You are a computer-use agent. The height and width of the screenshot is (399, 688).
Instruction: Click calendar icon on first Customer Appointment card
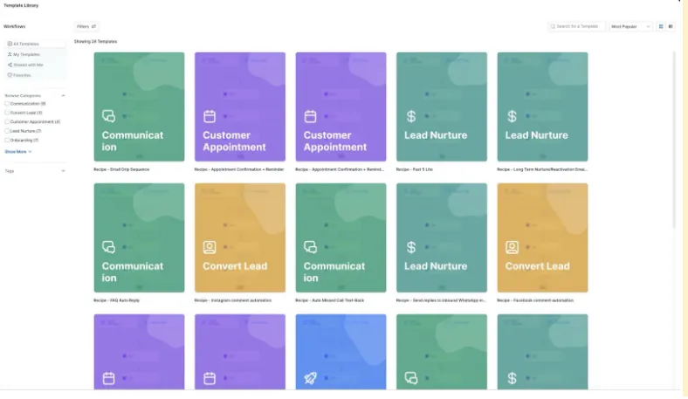pos(210,116)
